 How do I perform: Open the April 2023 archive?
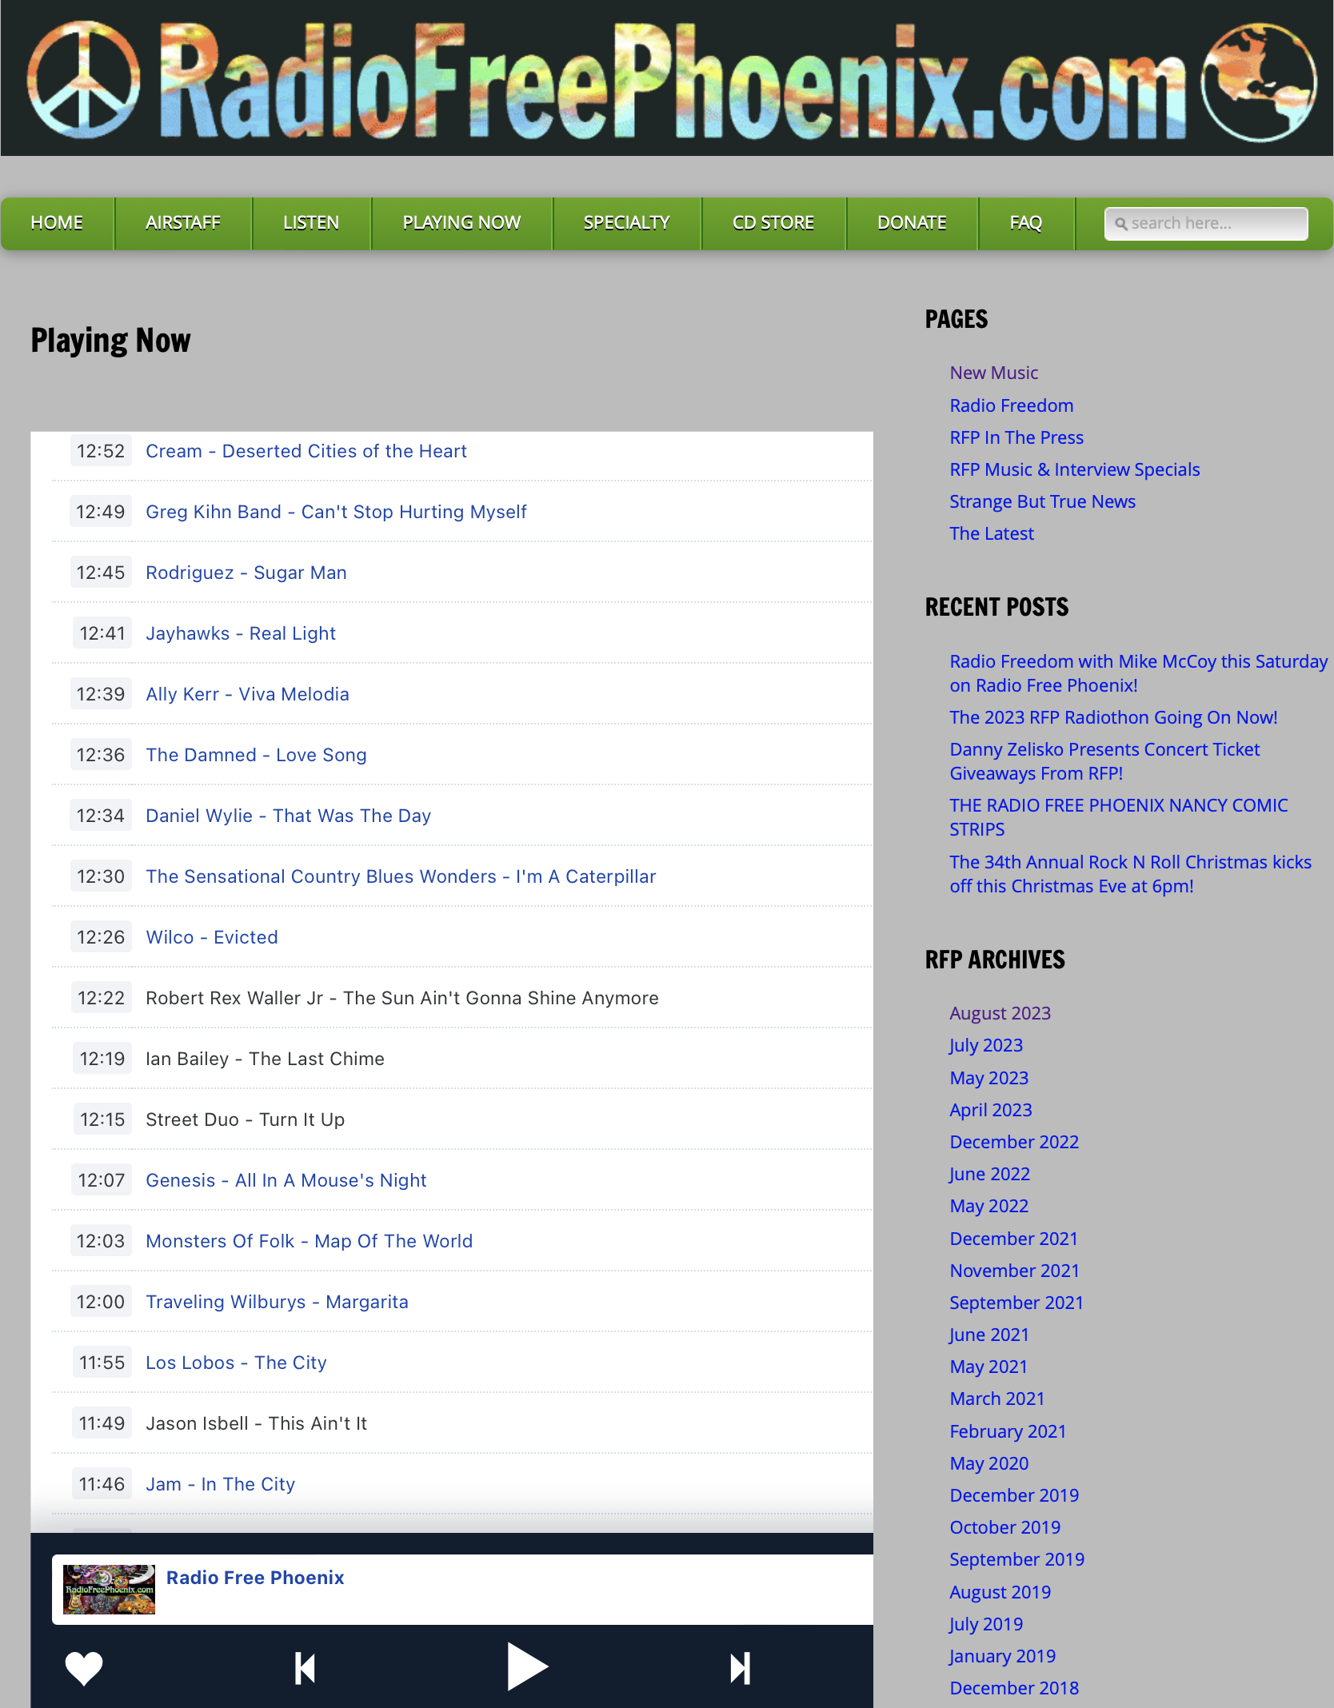pyautogui.click(x=991, y=1110)
